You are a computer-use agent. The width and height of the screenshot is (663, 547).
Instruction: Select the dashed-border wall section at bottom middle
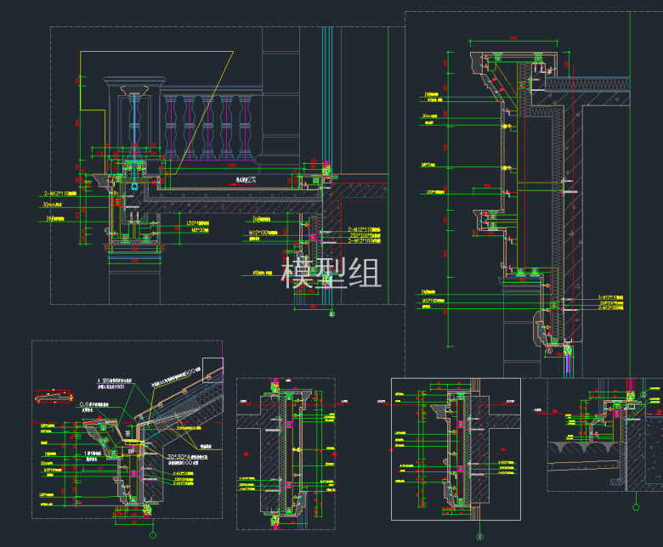(x=285, y=447)
